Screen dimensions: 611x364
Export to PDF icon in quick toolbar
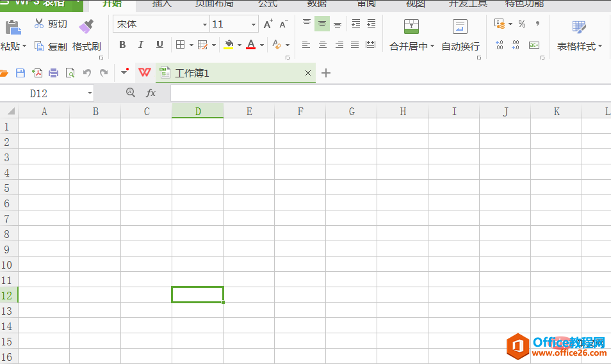coord(37,73)
